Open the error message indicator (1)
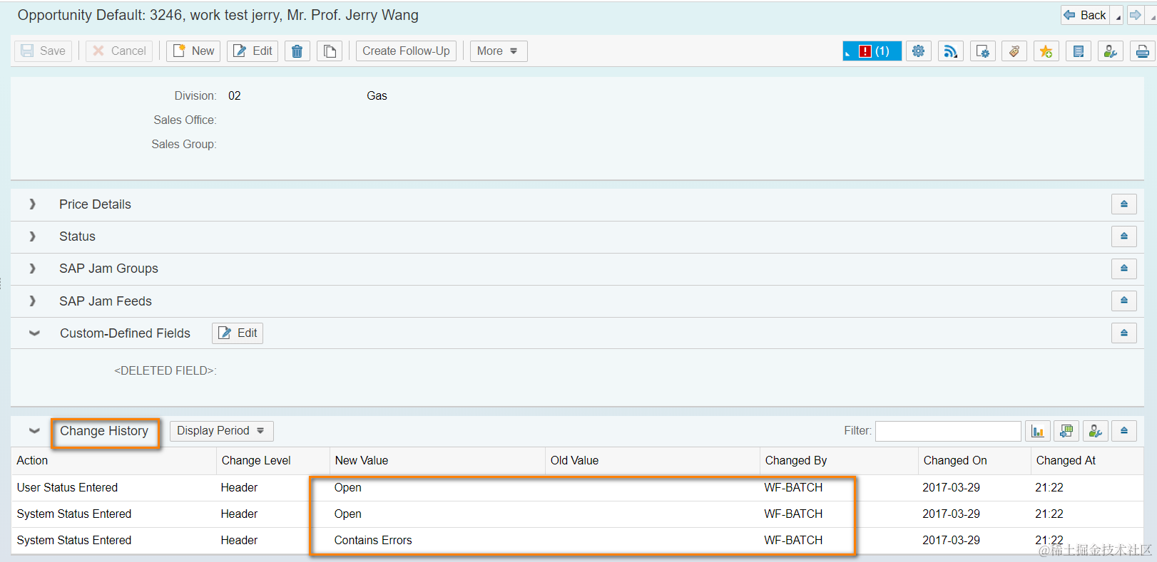 coord(872,51)
